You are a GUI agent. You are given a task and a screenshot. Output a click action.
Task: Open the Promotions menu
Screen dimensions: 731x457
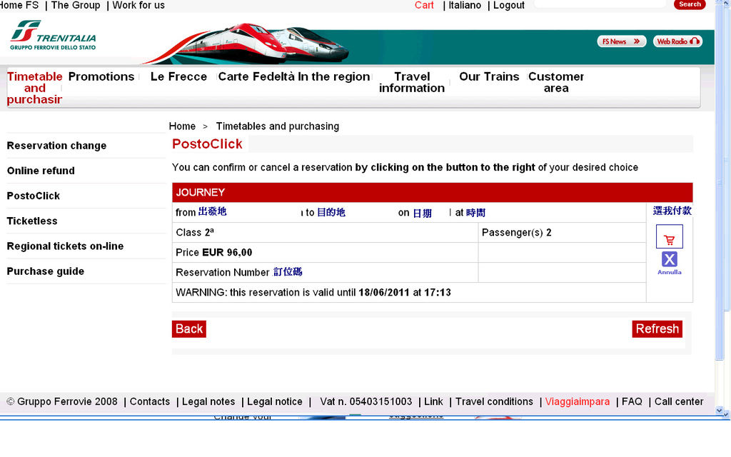101,76
